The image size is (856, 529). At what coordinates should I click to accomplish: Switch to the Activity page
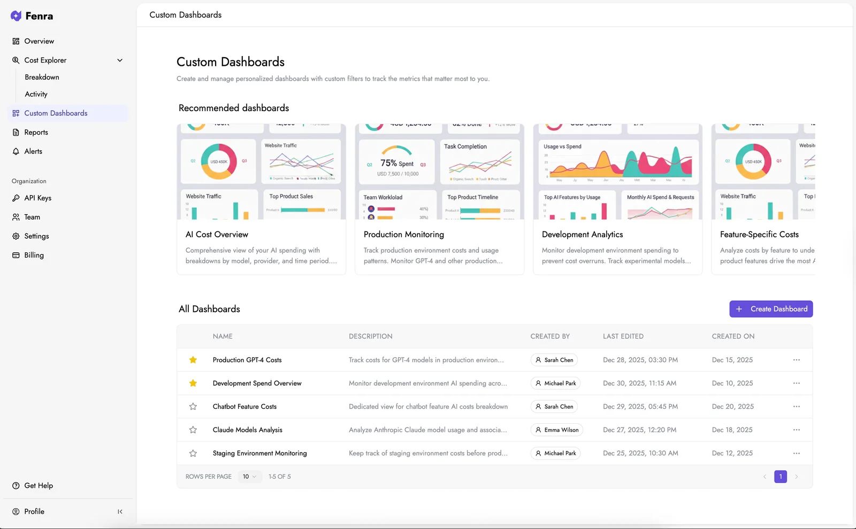[36, 94]
